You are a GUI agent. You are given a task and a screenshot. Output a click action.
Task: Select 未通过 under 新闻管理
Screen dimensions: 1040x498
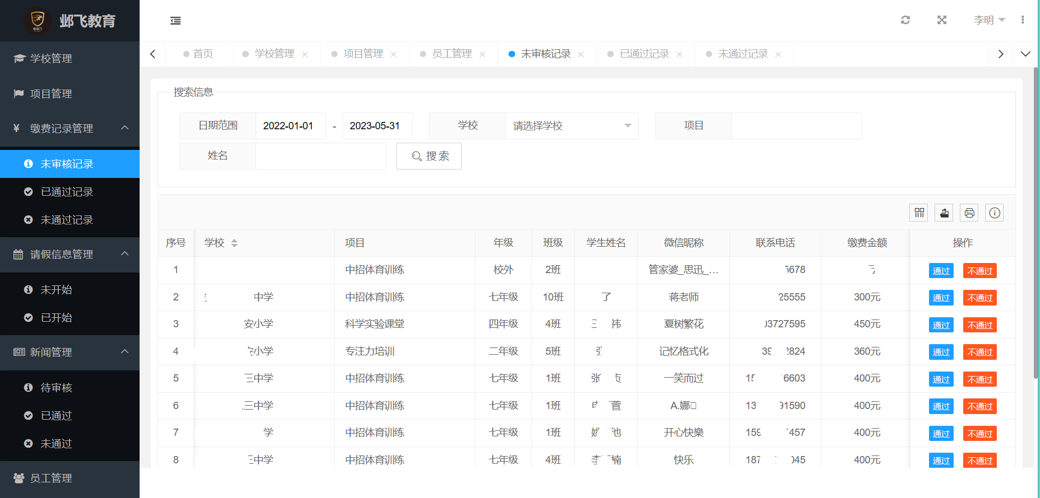coord(70,444)
